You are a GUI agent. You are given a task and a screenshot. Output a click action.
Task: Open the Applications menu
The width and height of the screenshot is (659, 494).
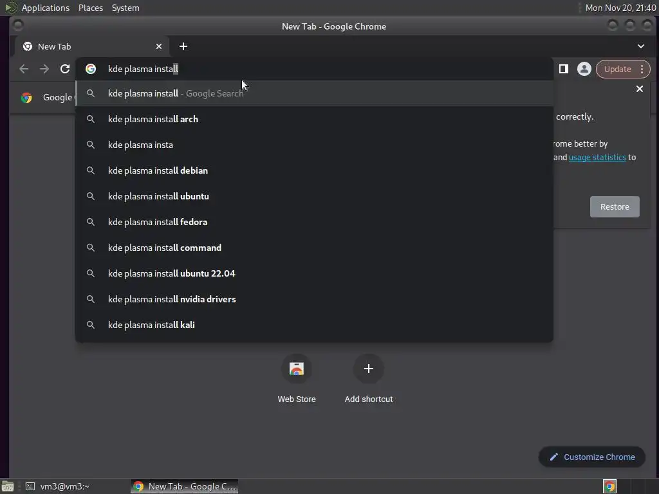(46, 8)
